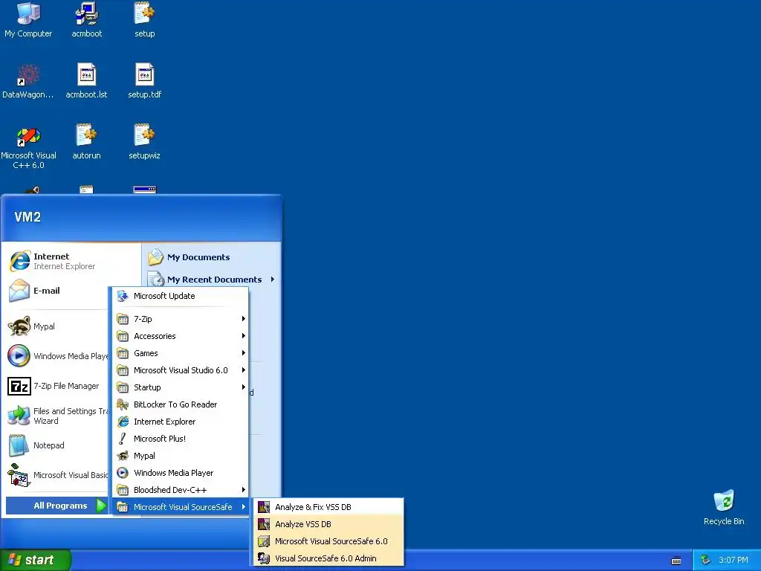Viewport: 761px width, 571px height.
Task: Expand the Games submenu
Action: click(181, 353)
